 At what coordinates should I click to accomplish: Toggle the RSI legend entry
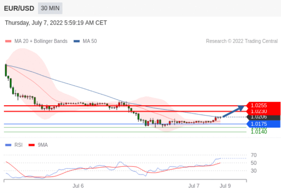pos(14,145)
